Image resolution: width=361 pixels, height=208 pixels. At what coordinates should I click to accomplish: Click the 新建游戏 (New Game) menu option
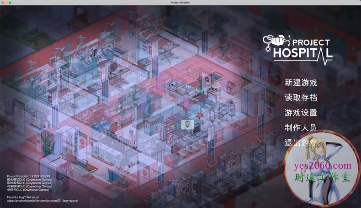tap(300, 83)
